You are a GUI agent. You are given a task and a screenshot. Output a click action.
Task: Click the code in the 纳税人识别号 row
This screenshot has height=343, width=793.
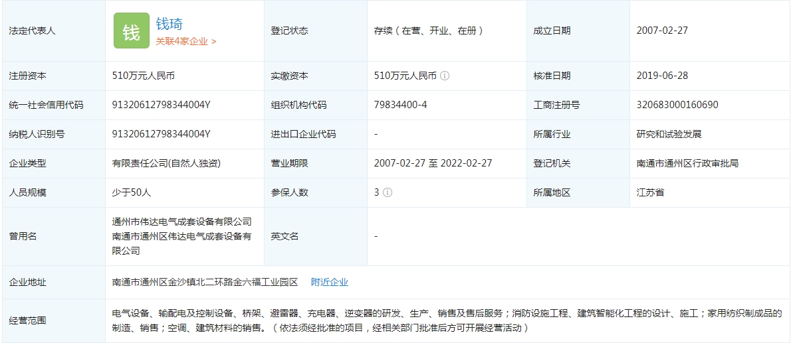click(x=161, y=134)
